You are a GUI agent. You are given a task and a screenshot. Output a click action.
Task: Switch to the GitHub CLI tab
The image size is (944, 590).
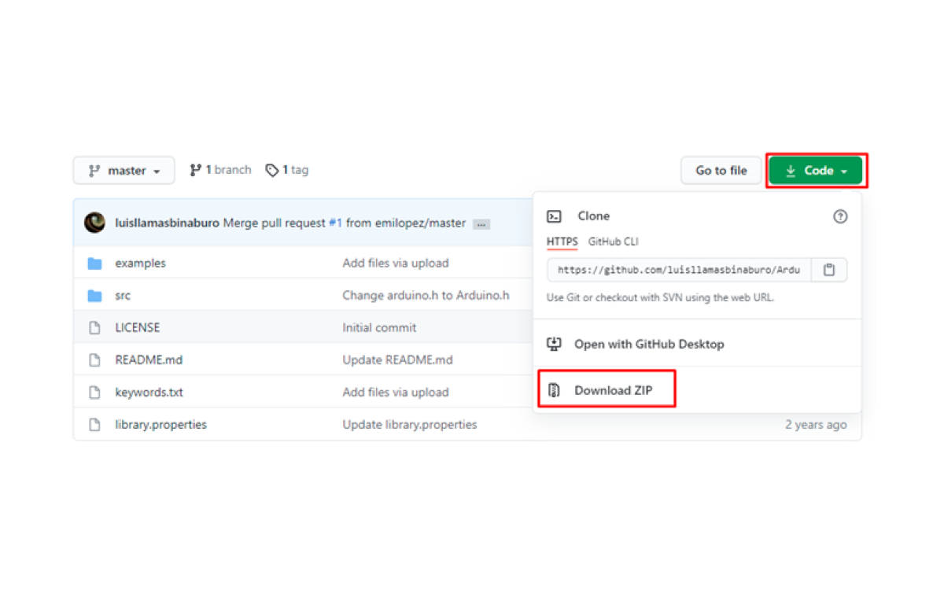coord(614,242)
